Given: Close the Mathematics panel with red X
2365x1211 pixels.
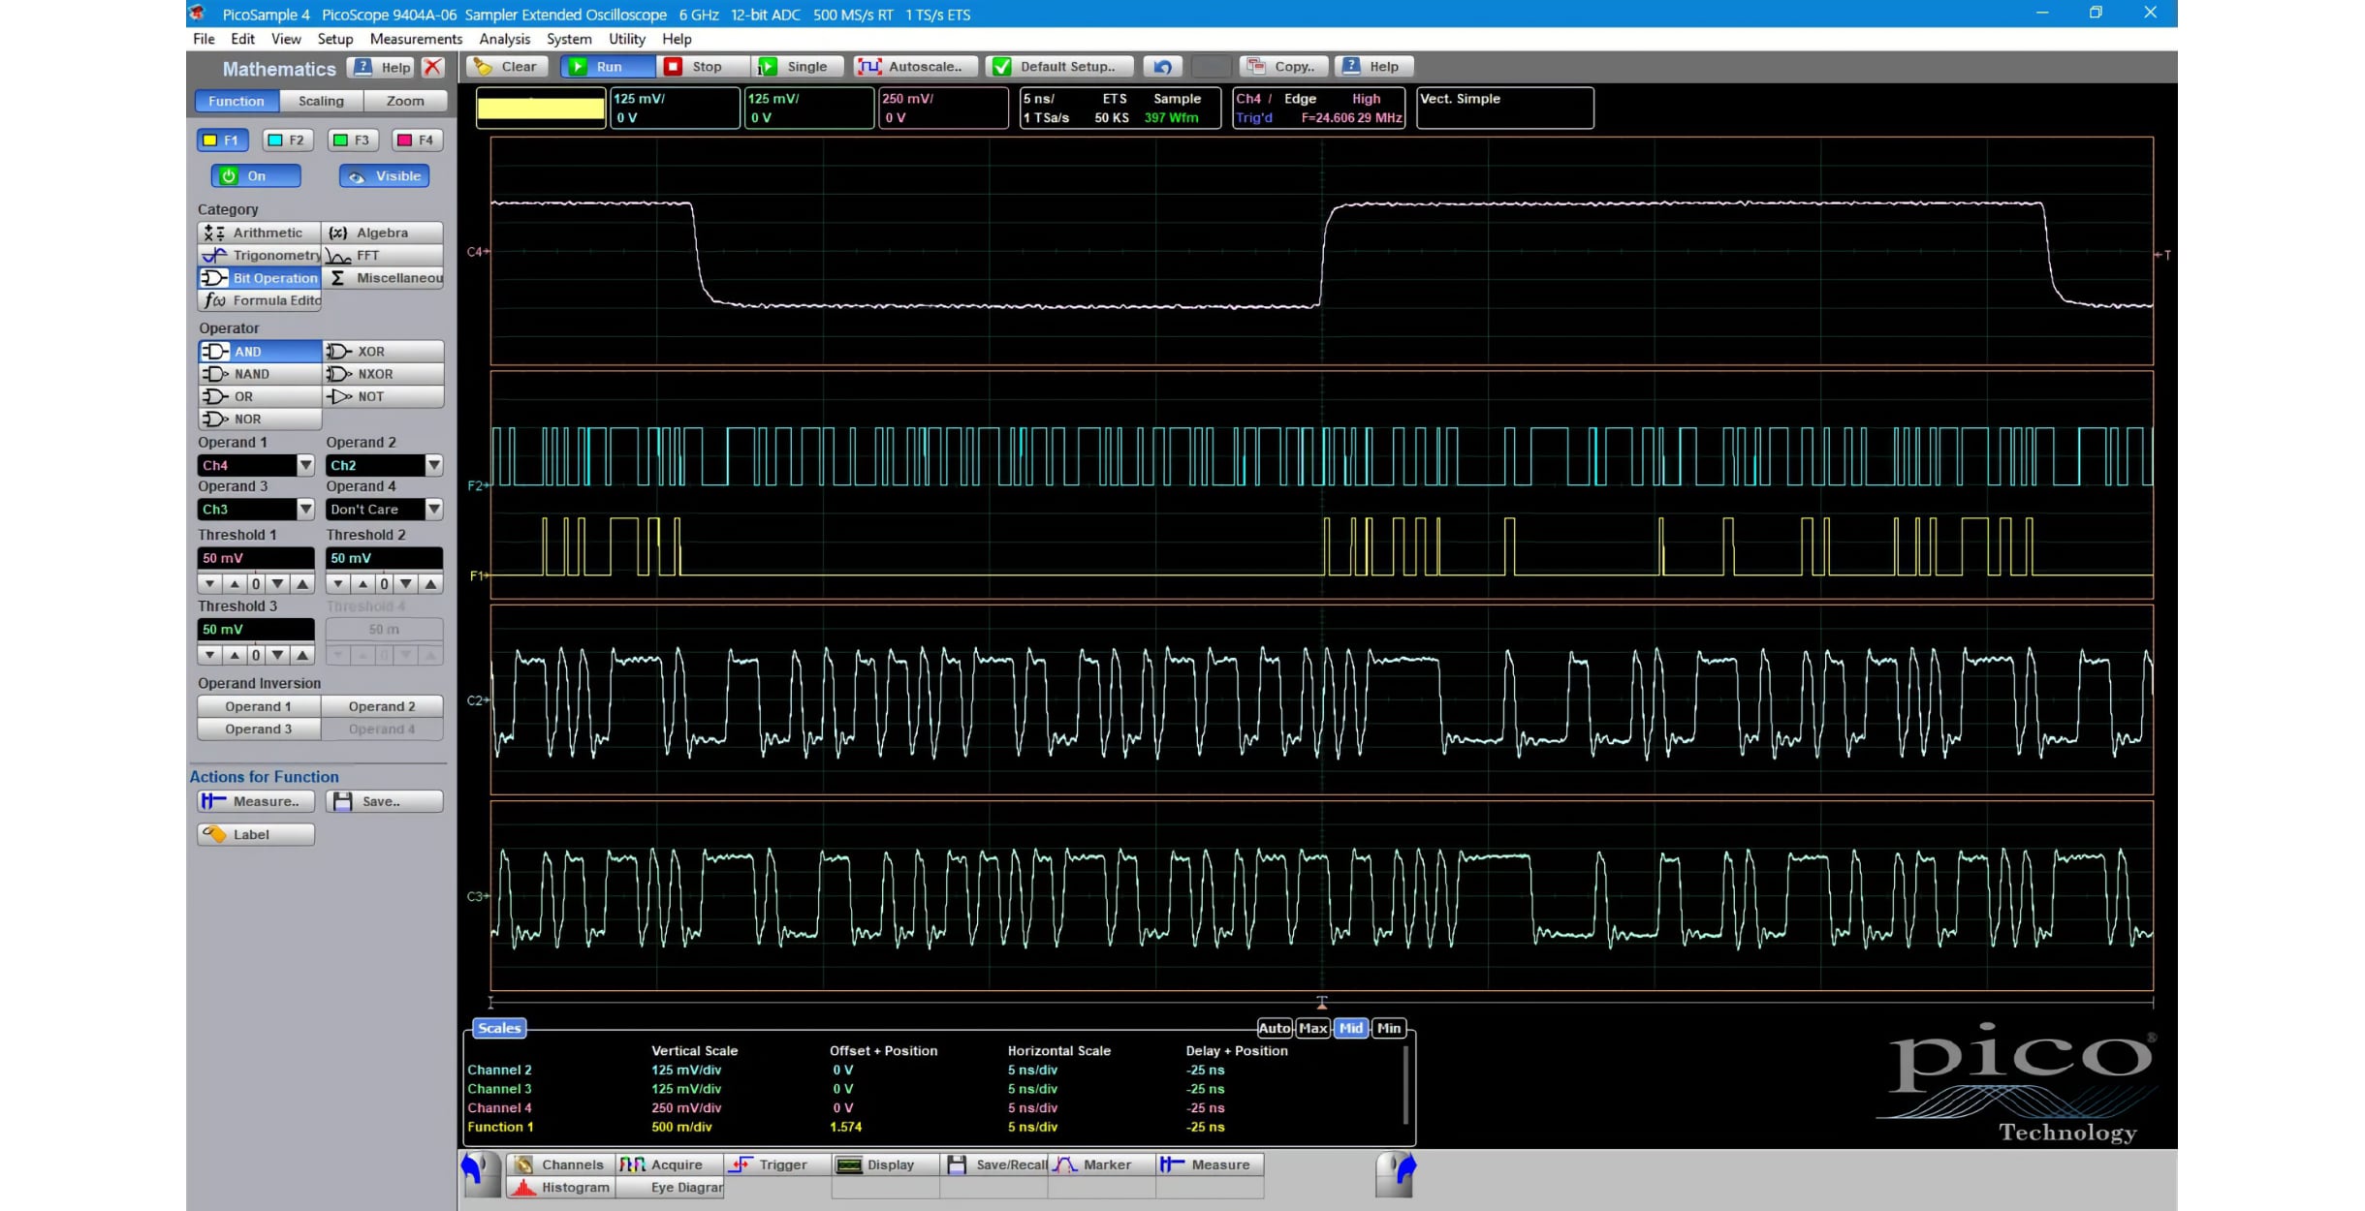Looking at the screenshot, I should pyautogui.click(x=432, y=68).
